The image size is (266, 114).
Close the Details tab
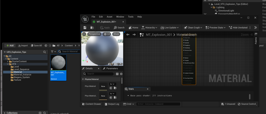98,69
